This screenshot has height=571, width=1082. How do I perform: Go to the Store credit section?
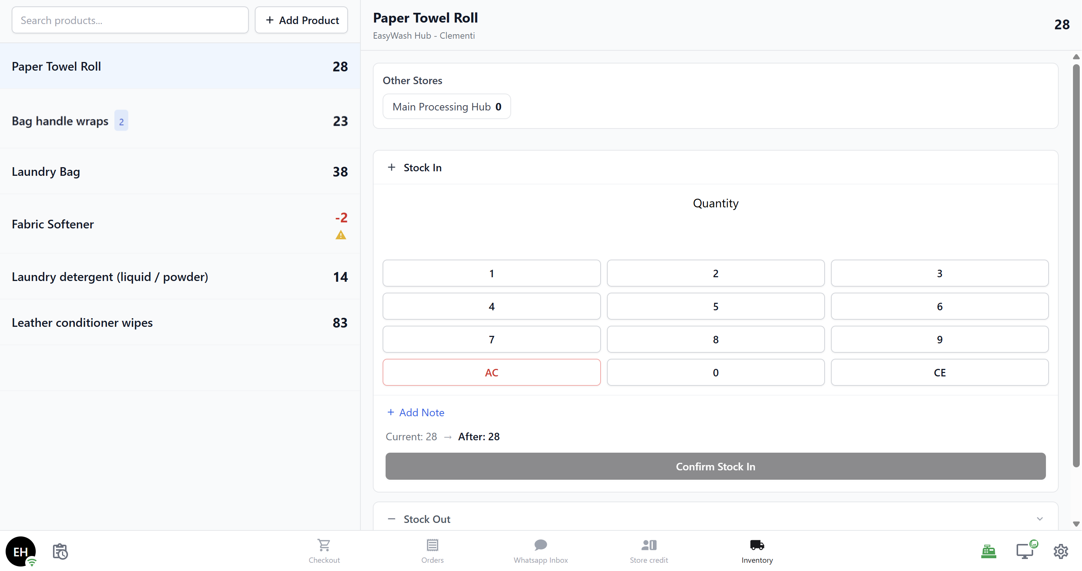tap(649, 550)
